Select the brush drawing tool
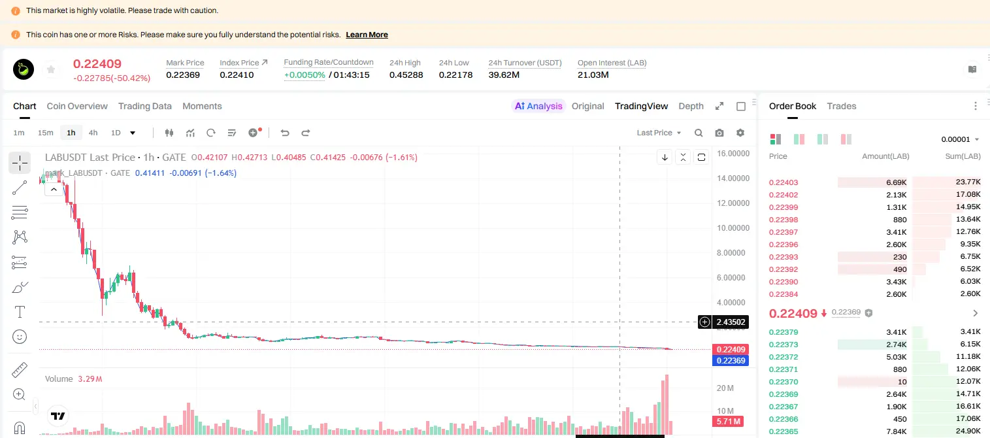Viewport: 990px width, 438px height. click(x=20, y=287)
